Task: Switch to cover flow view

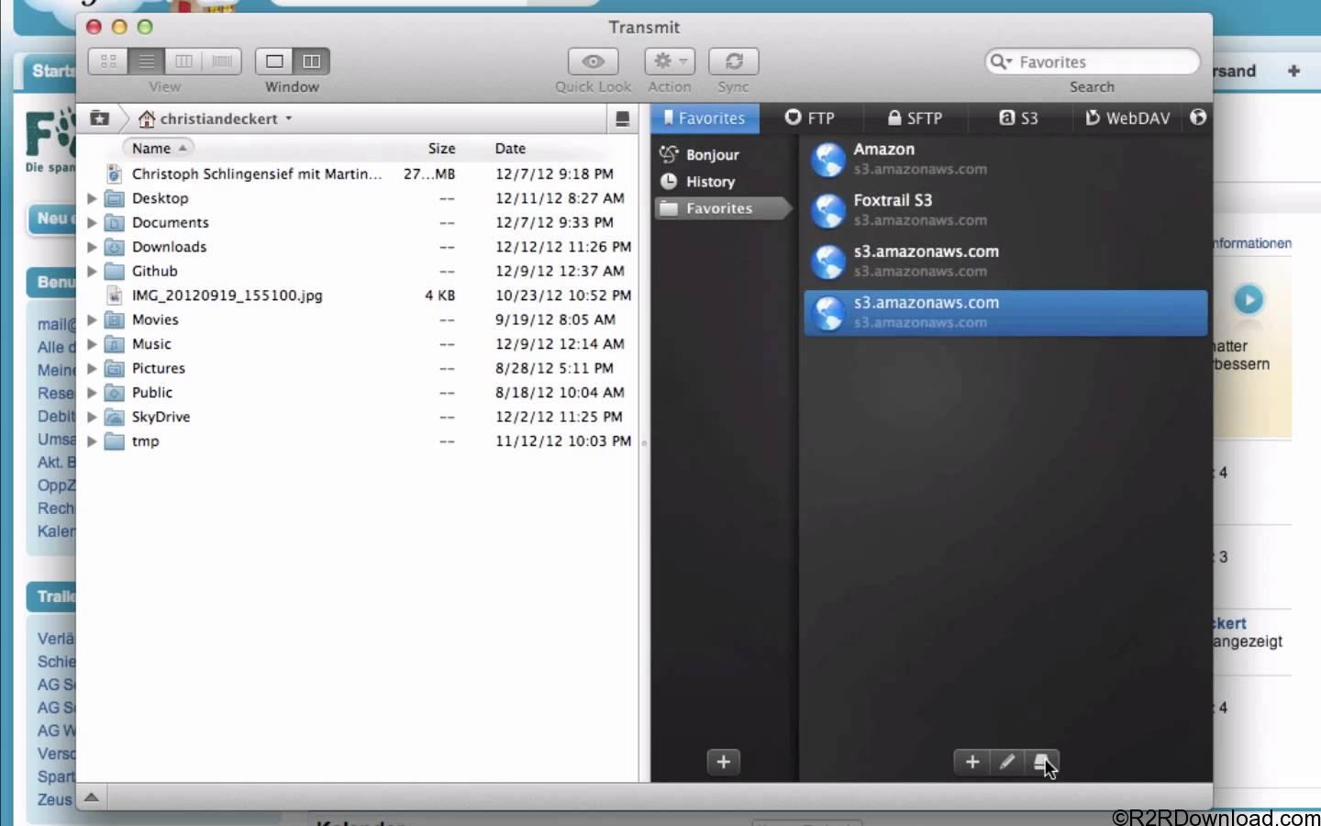Action: coord(222,61)
